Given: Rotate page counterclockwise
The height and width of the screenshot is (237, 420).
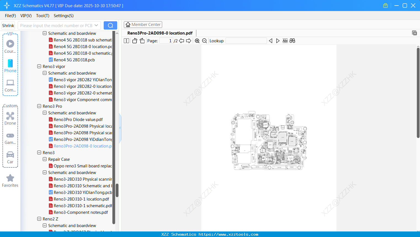Looking at the screenshot, I should pos(135,41).
